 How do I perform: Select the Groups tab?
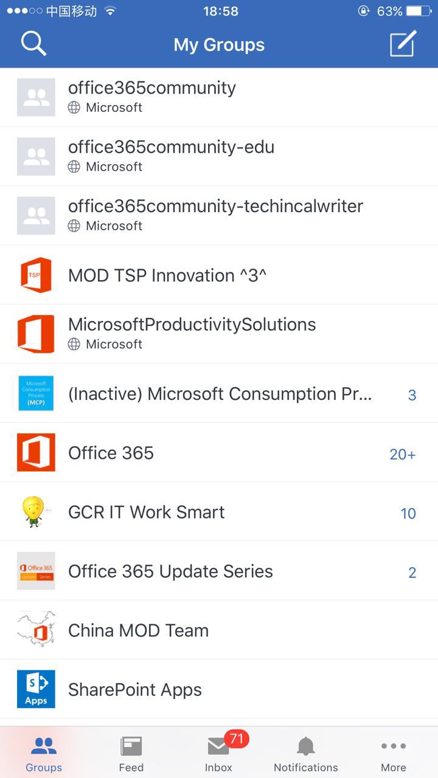(44, 754)
